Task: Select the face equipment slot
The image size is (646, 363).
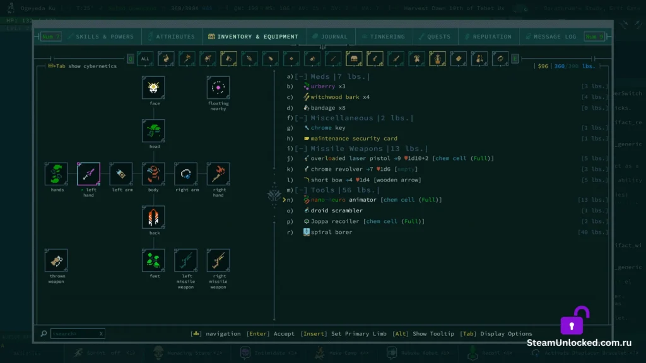Action: (x=153, y=87)
